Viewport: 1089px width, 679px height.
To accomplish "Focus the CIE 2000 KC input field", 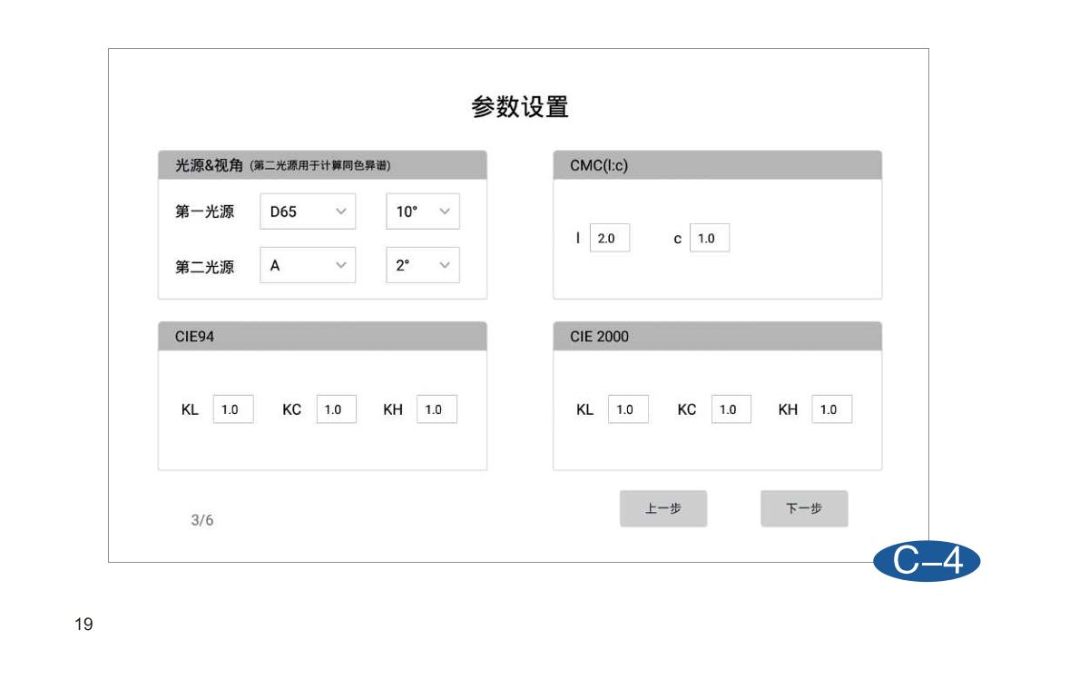I will coord(730,409).
